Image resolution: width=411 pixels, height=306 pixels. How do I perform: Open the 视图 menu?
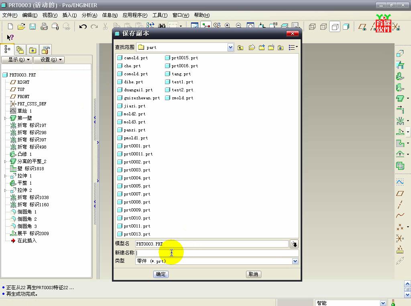(x=50, y=15)
